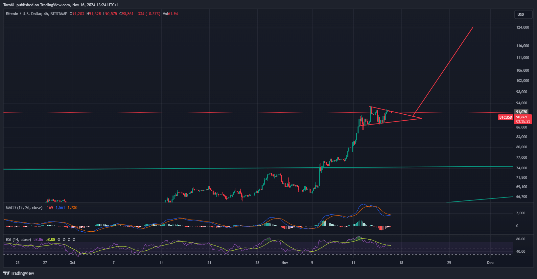Click the 80.00 RSI scale label
The image size is (537, 279).
click(x=521, y=239)
